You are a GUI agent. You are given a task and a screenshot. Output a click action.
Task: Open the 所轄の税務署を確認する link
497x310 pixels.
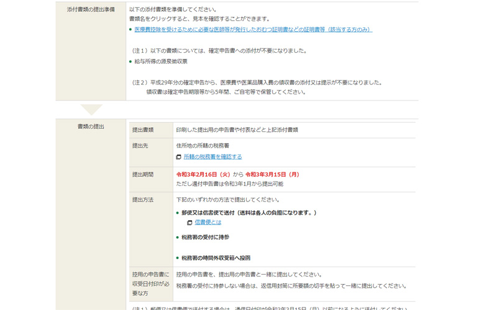click(212, 157)
